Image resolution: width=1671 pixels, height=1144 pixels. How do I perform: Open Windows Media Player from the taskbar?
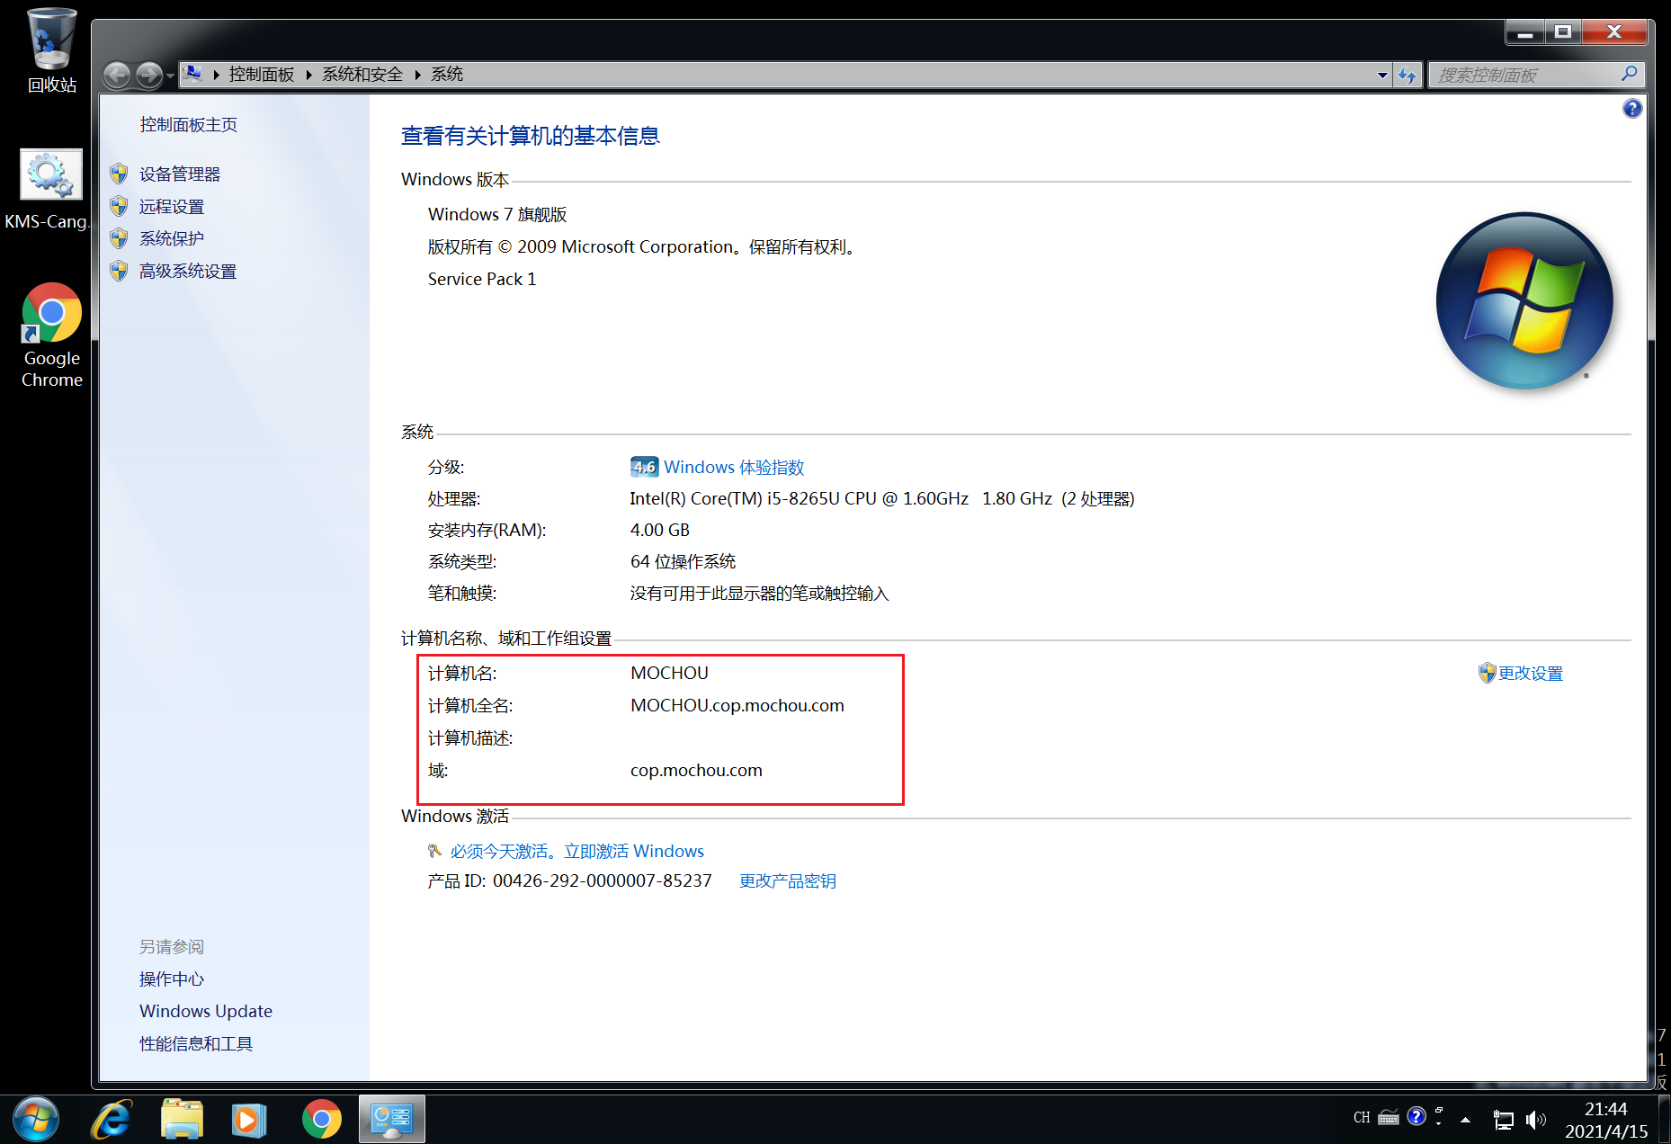click(x=249, y=1120)
